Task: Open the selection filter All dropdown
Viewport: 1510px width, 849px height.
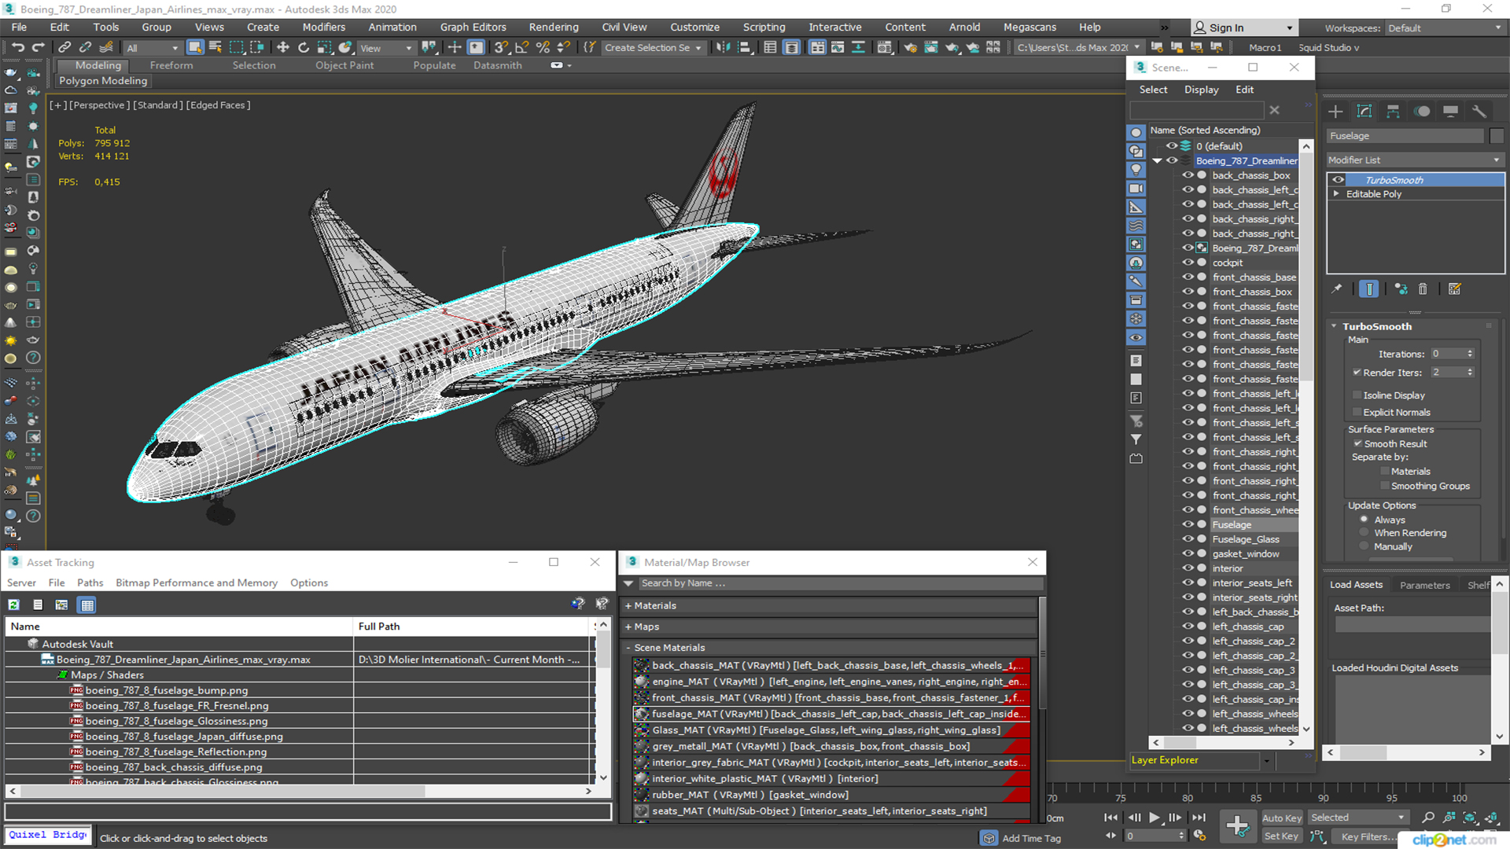Action: [152, 48]
